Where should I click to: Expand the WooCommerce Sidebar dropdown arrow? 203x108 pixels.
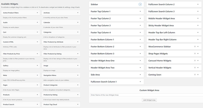coord(198,47)
